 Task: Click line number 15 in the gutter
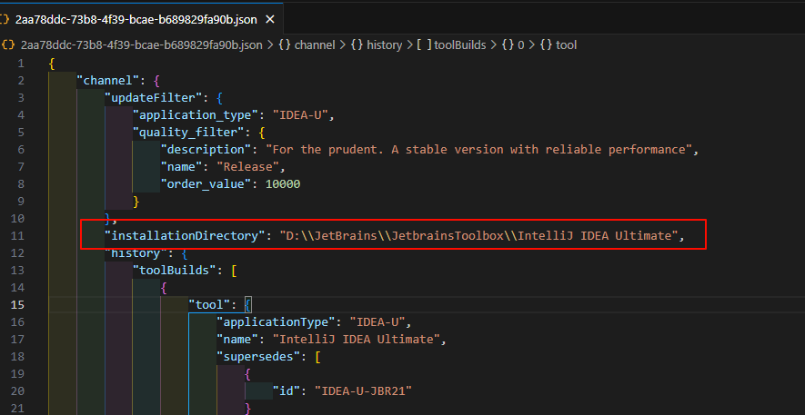pyautogui.click(x=17, y=305)
